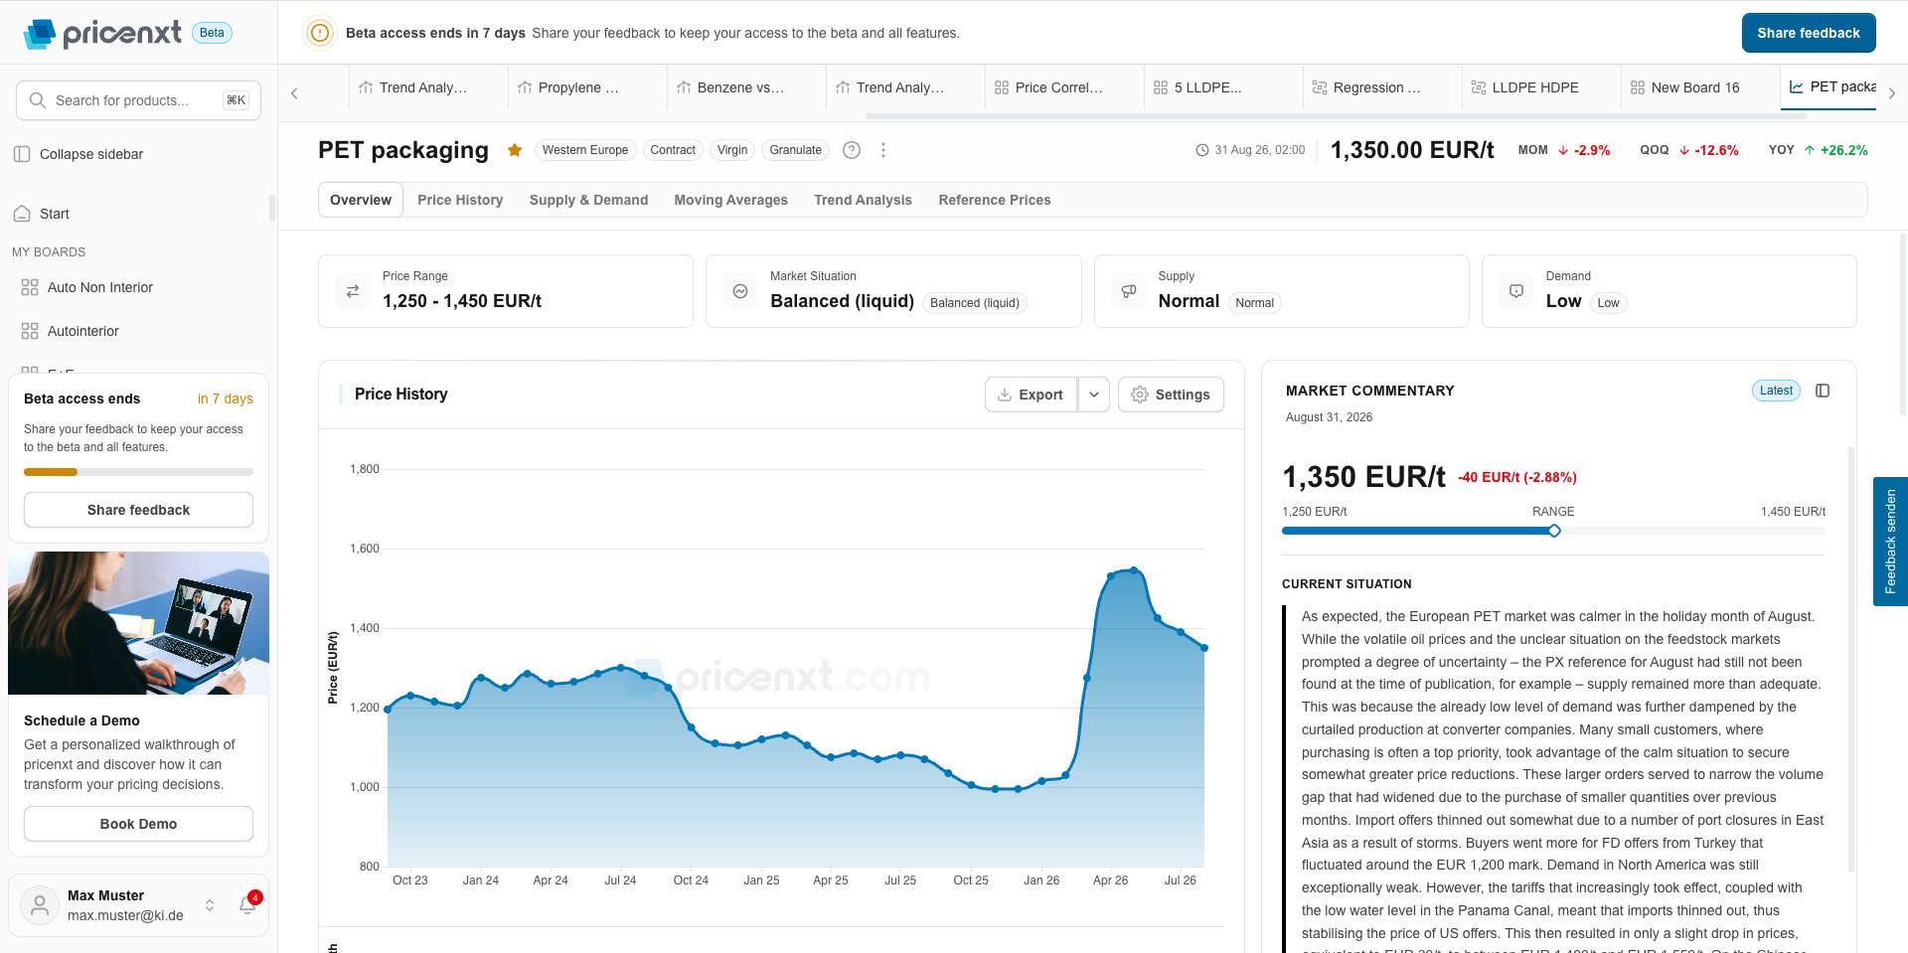This screenshot has height=953, width=1908.
Task: Open notifications bell with red badge
Action: (248, 903)
